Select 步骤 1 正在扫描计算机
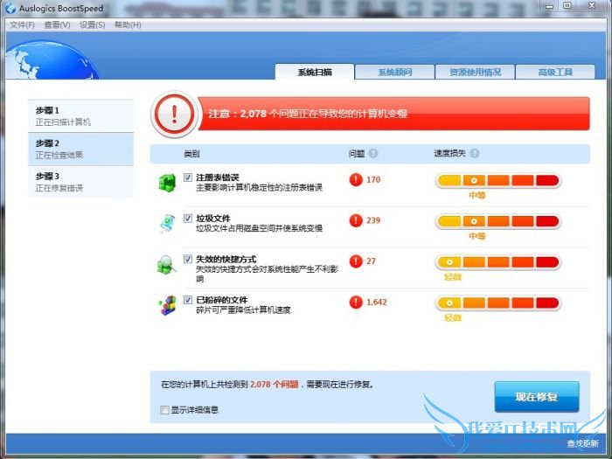Viewport: 612px width, 459px height. (80, 116)
